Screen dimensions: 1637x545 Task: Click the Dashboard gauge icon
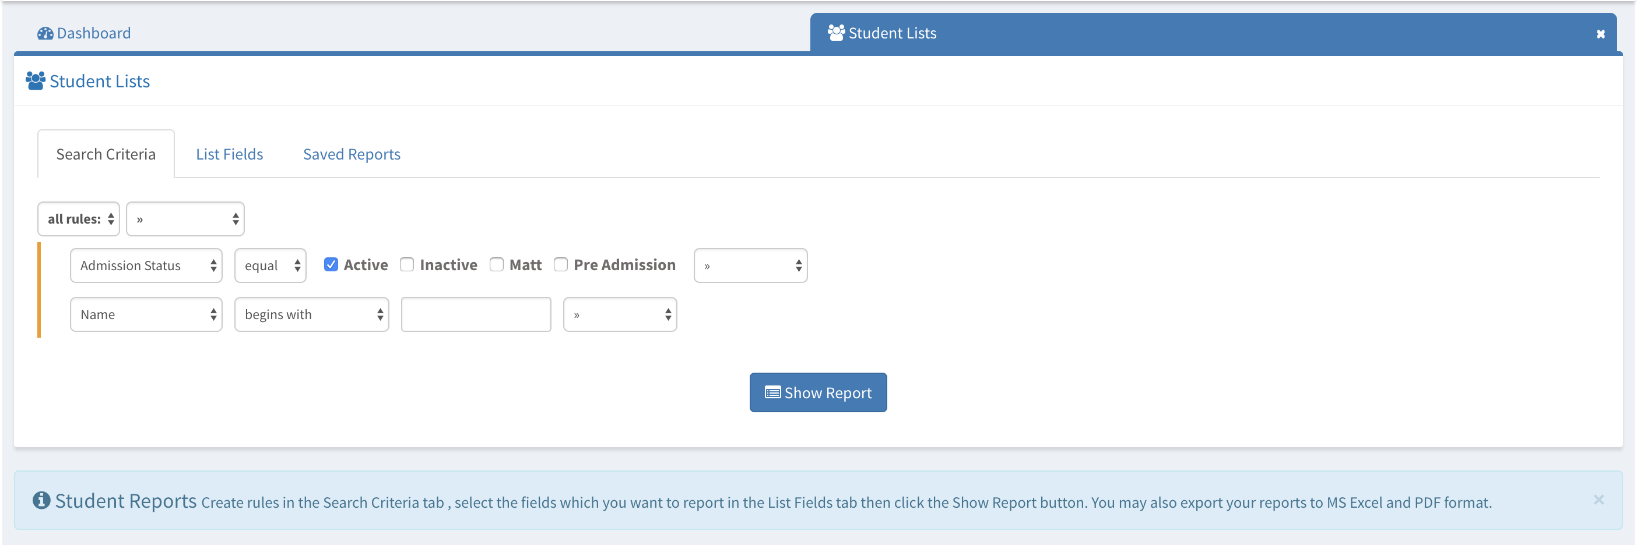tap(45, 34)
